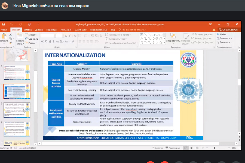Expand the Раздел section dropdown

click(31, 43)
